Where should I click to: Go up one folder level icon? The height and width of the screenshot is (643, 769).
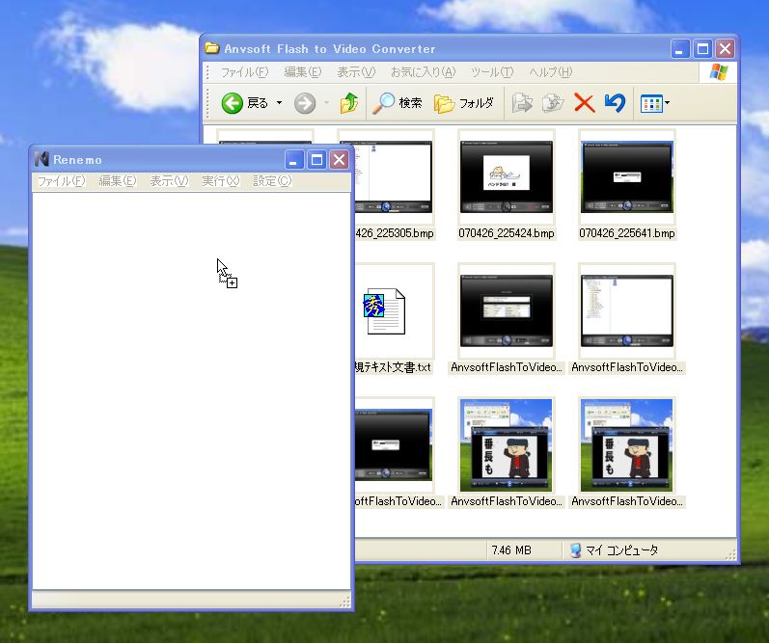(x=349, y=103)
